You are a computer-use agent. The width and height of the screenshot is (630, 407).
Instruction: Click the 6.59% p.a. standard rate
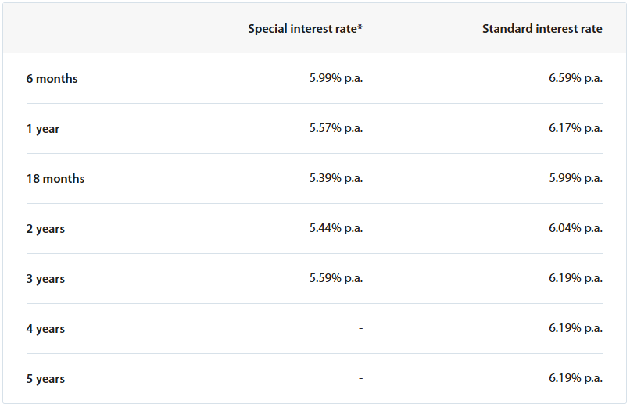pyautogui.click(x=575, y=78)
